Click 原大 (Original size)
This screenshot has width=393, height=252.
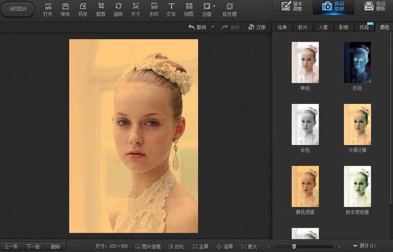249,247
